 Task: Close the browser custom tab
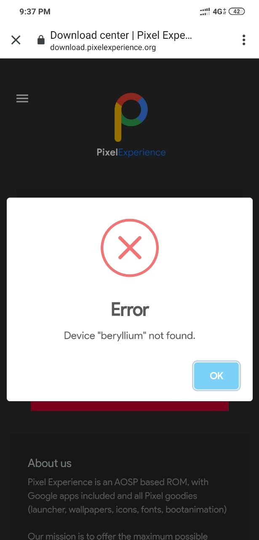tap(16, 40)
